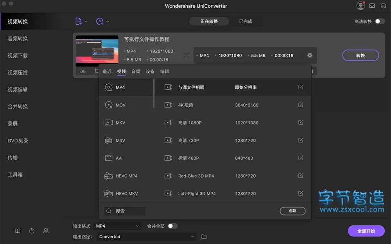This screenshot has height=244, width=391.
Task: Select the 高清 720P preset name
Action: [188, 141]
